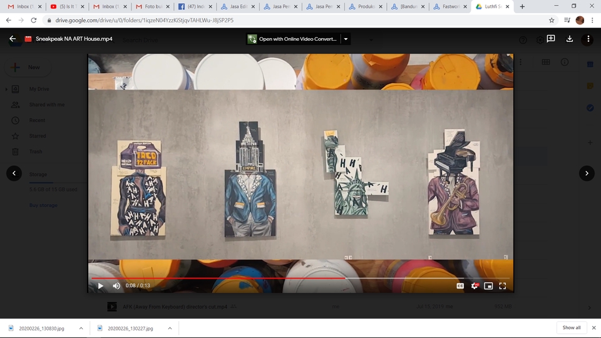Expand options for 20200226_130830.jpg download
The image size is (601, 338).
(81, 329)
